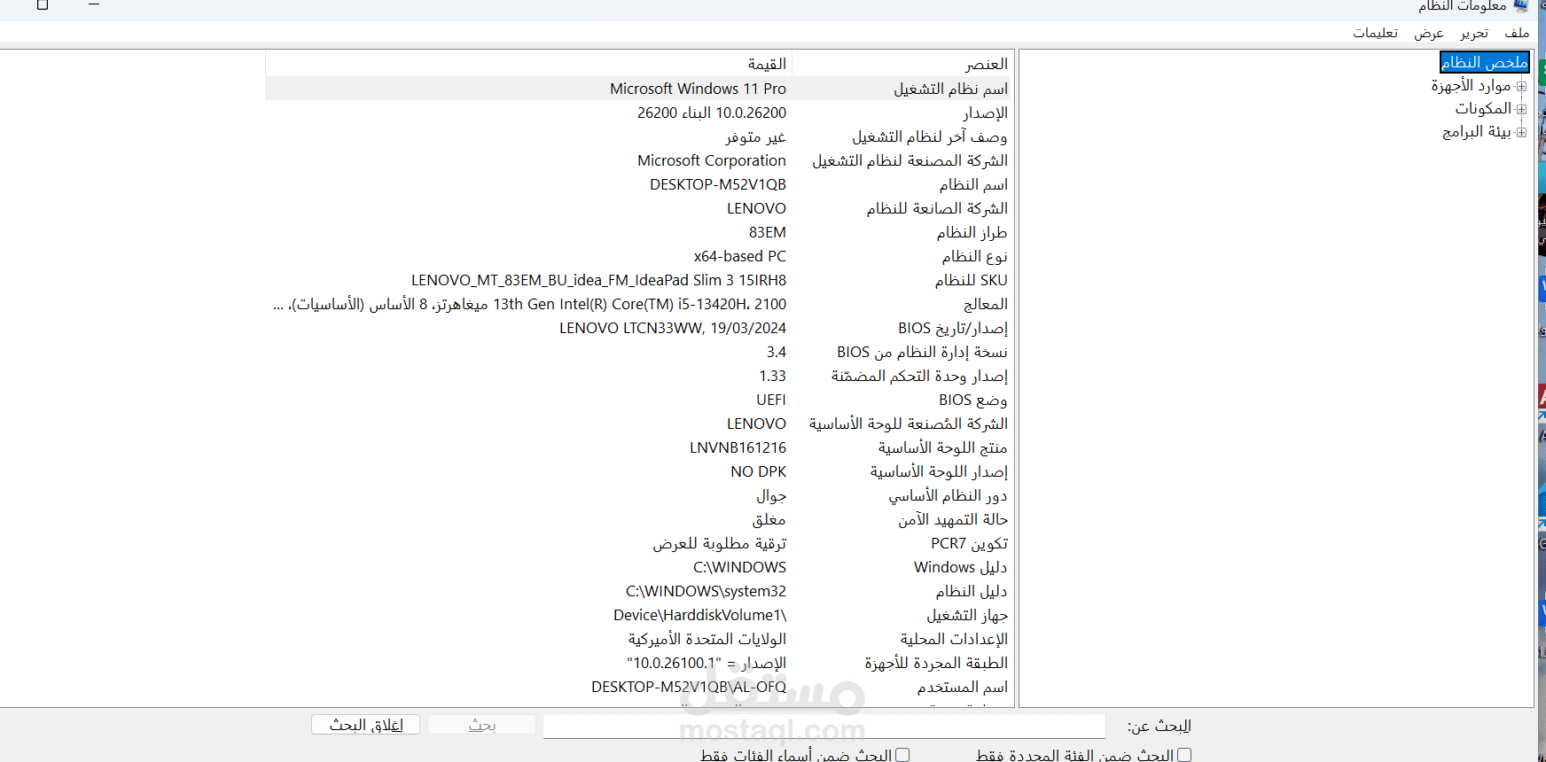Select value 83EM

click(767, 232)
